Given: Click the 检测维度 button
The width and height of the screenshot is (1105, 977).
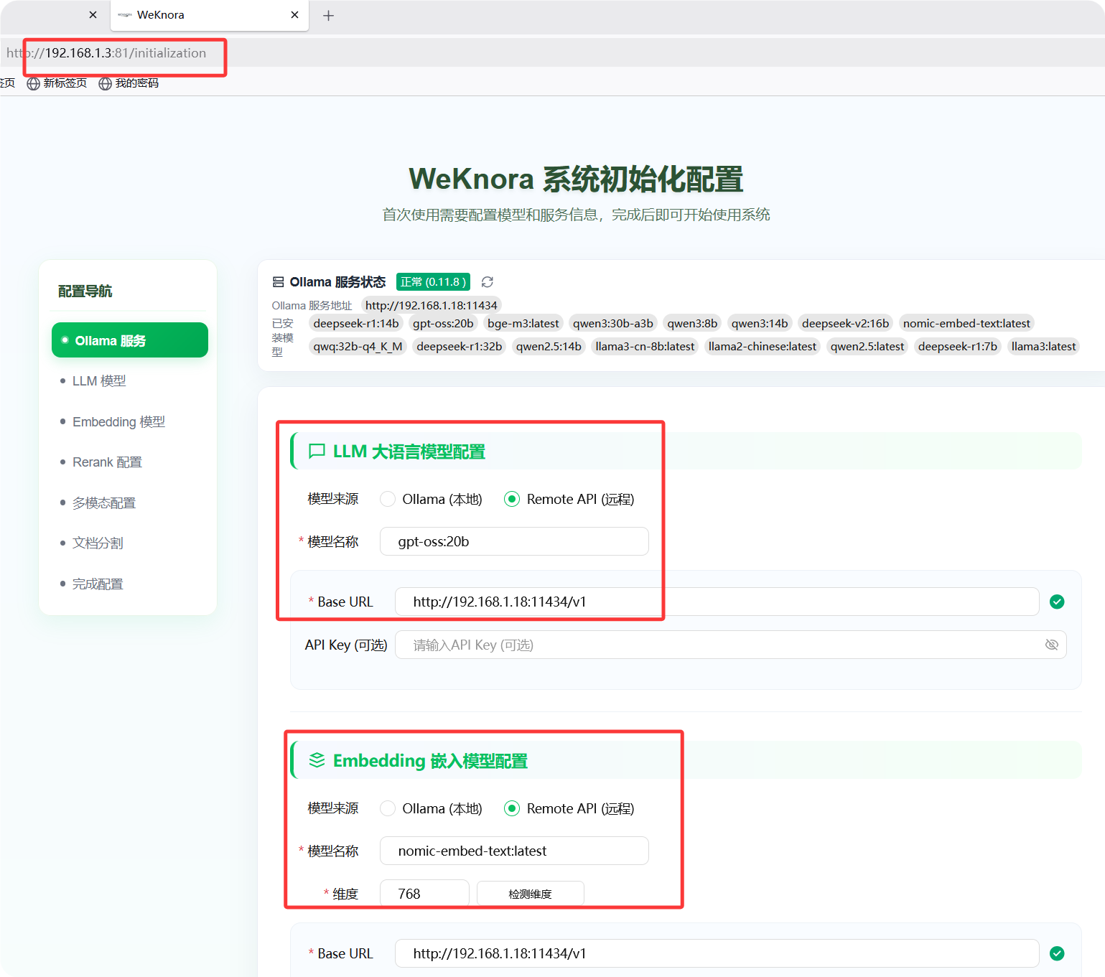Looking at the screenshot, I should 530,894.
